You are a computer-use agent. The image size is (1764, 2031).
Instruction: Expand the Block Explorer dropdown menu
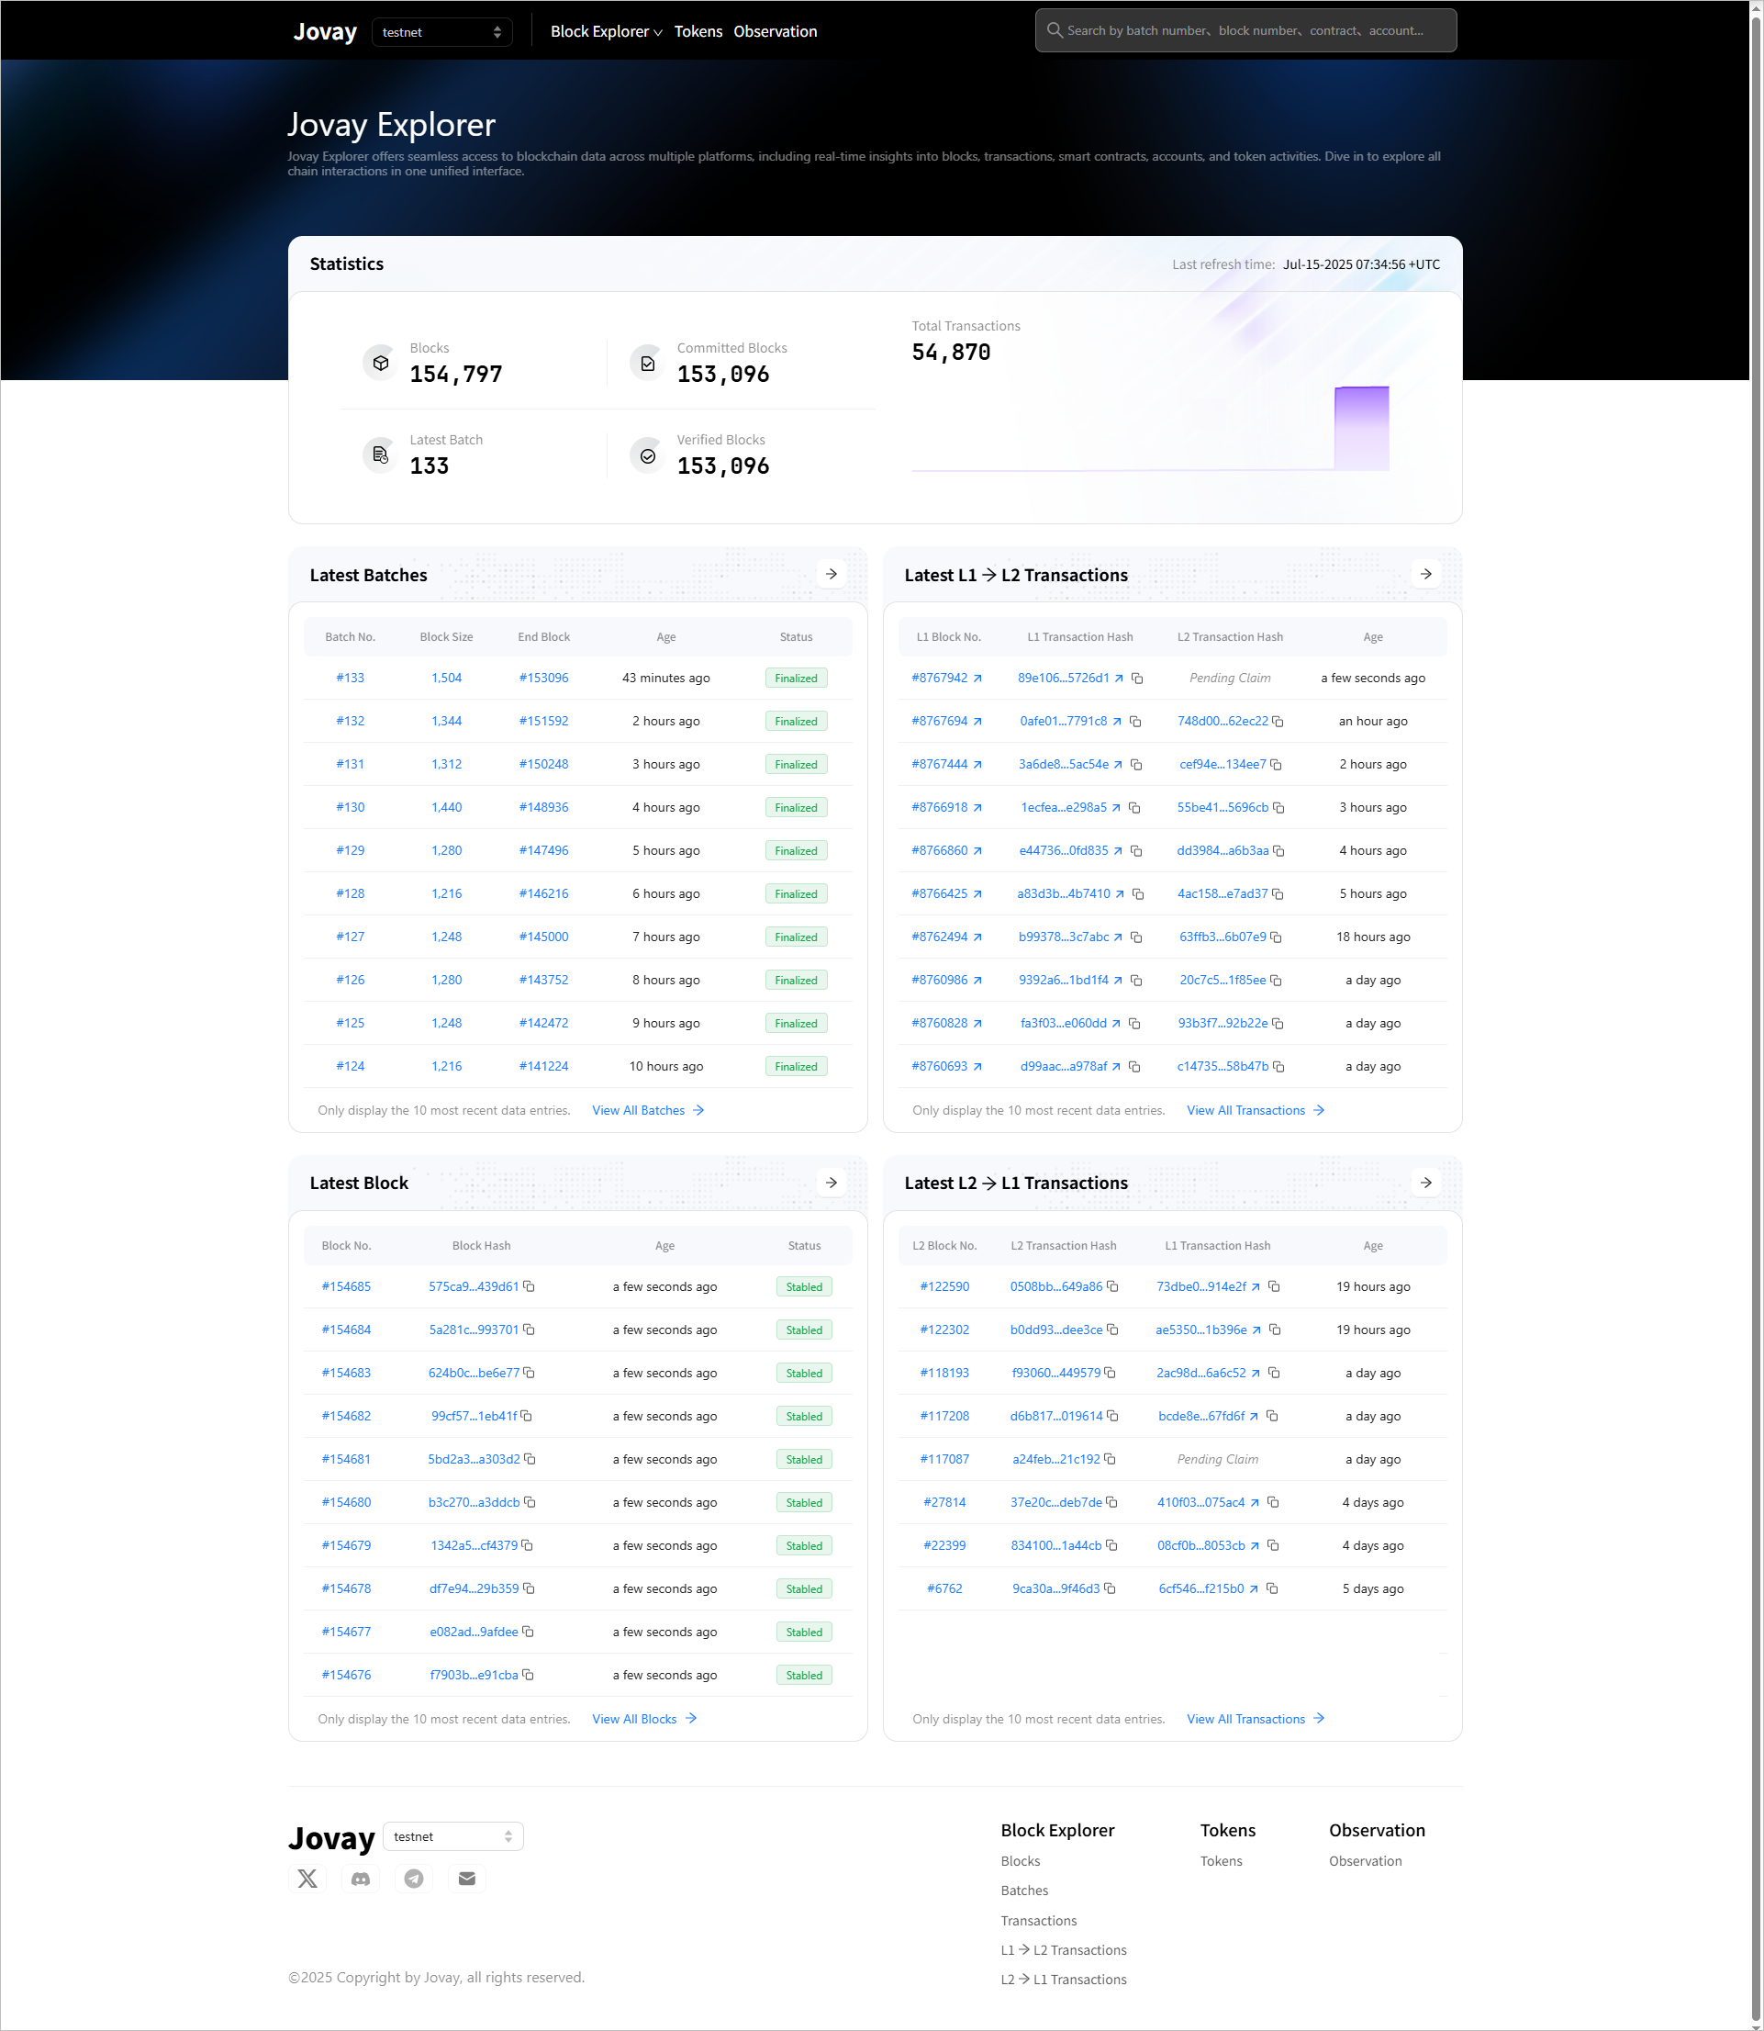[607, 31]
